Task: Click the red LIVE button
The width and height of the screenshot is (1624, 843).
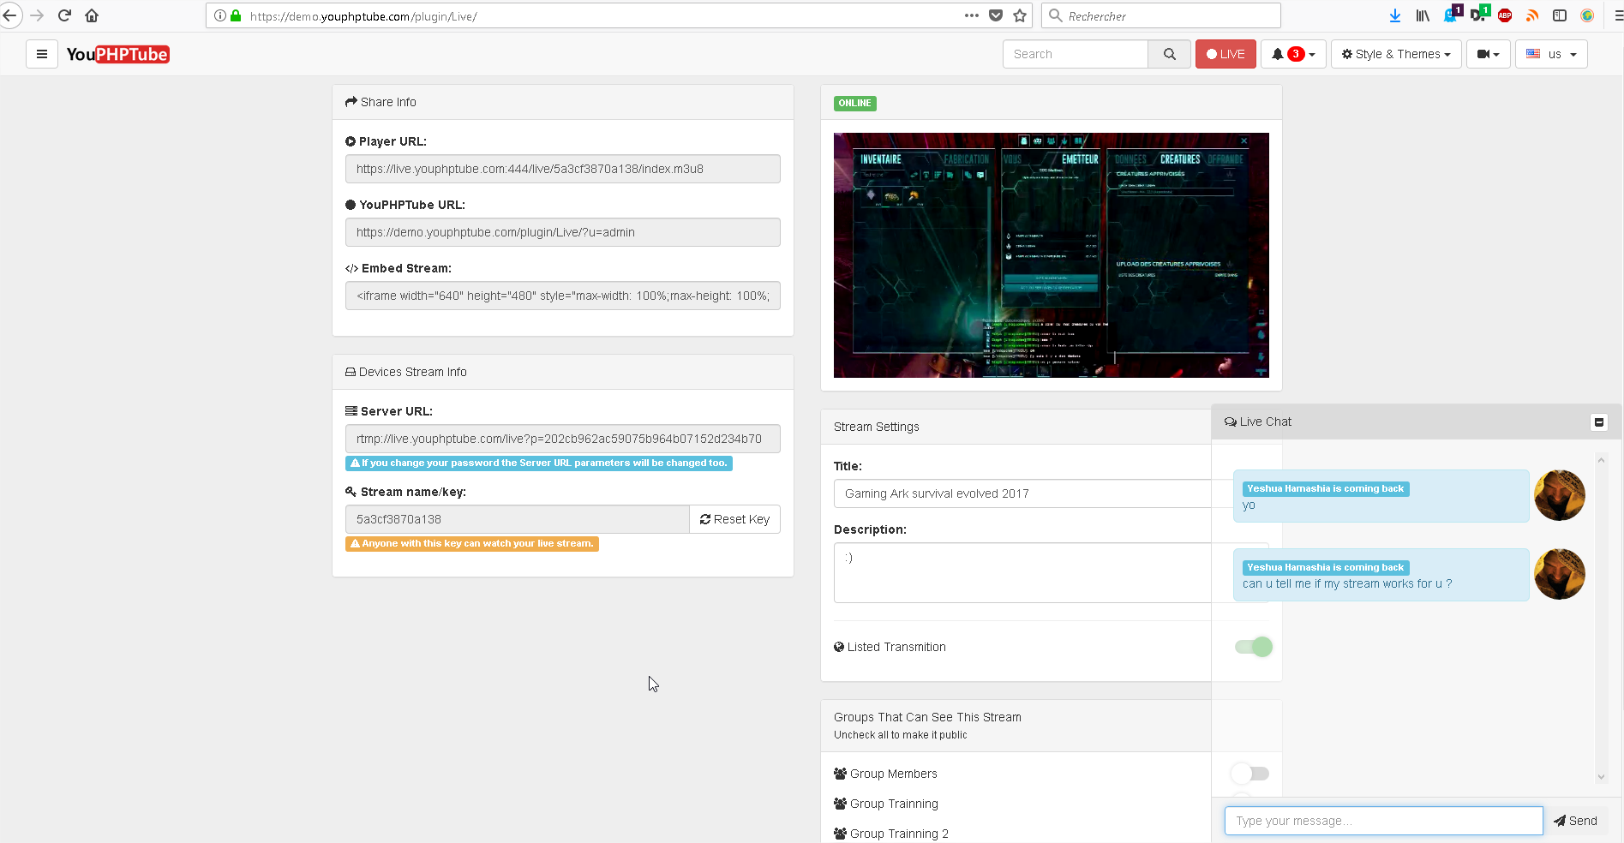Action: [x=1225, y=54]
